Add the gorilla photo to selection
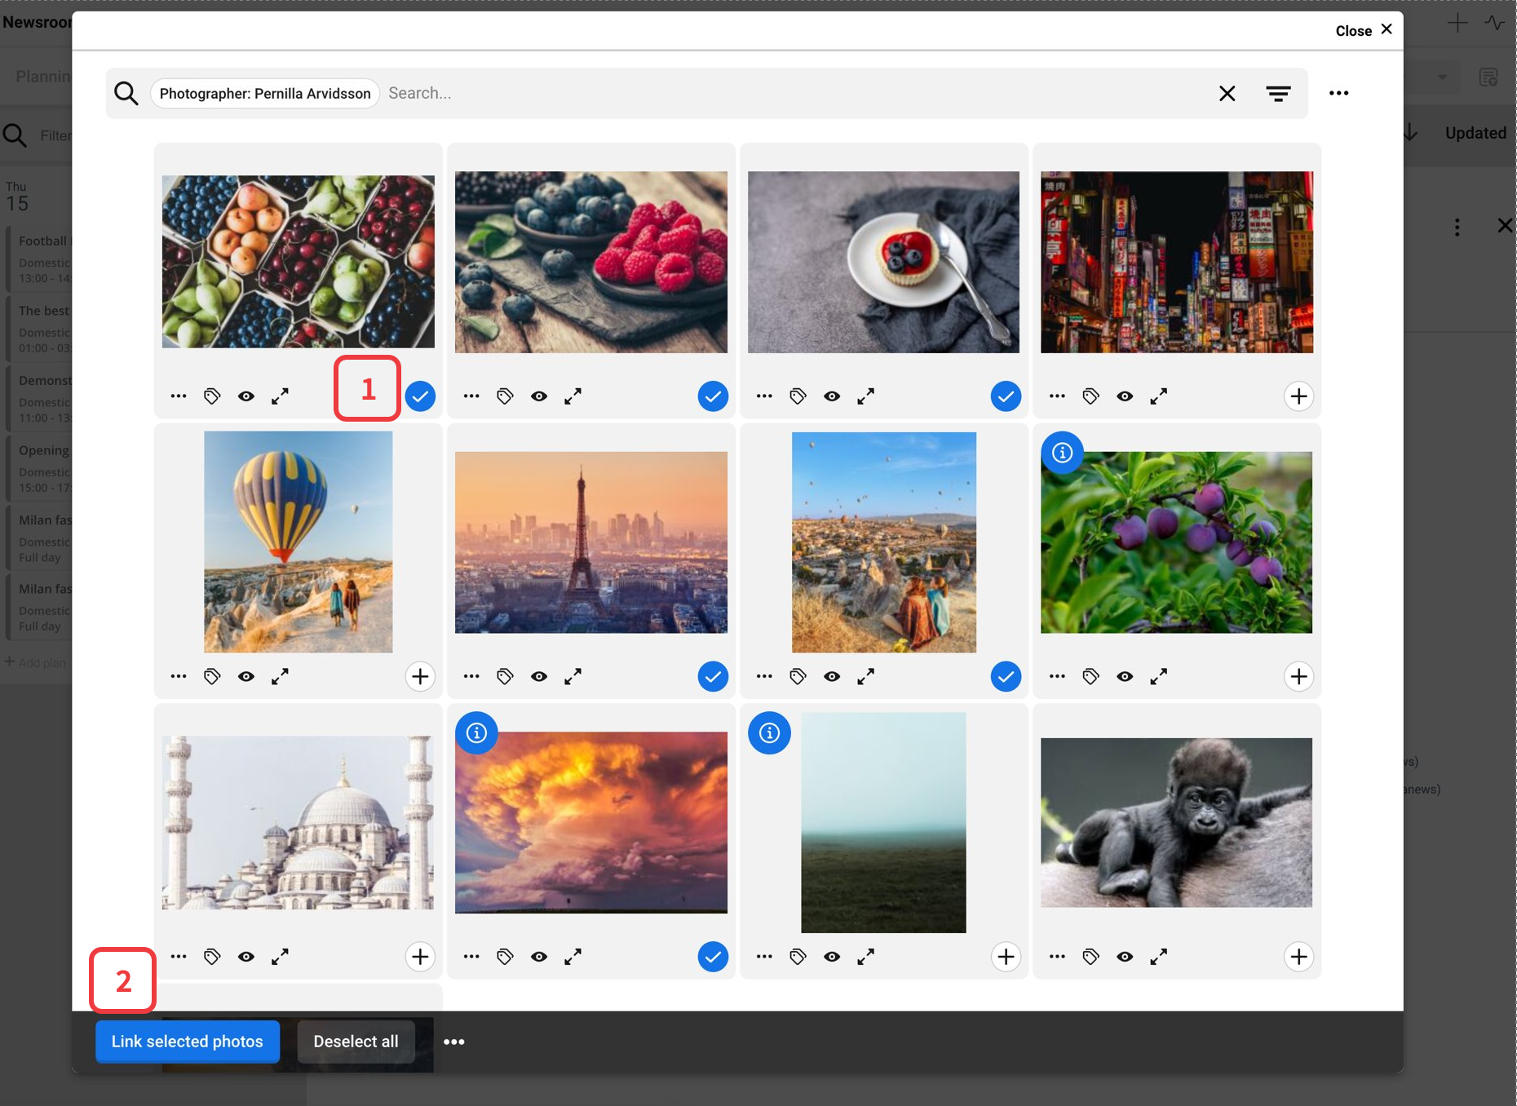The image size is (1517, 1106). coord(1298,957)
